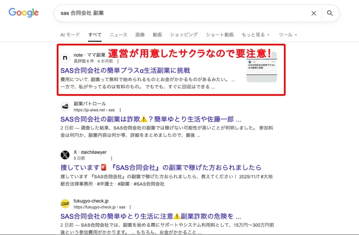Focus the search field containing sas 合同会社 副業
The image size is (359, 235).
click(x=181, y=13)
